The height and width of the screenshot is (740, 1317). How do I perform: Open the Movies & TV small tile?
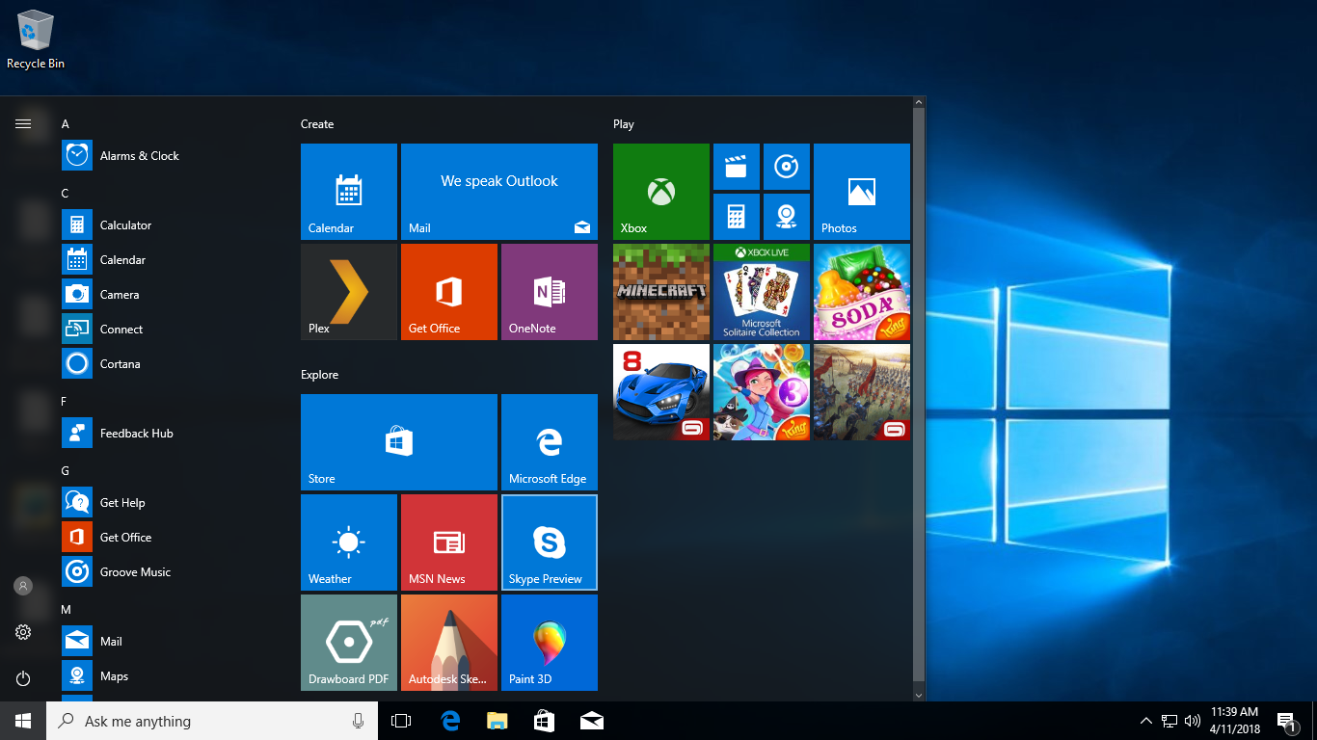point(737,167)
